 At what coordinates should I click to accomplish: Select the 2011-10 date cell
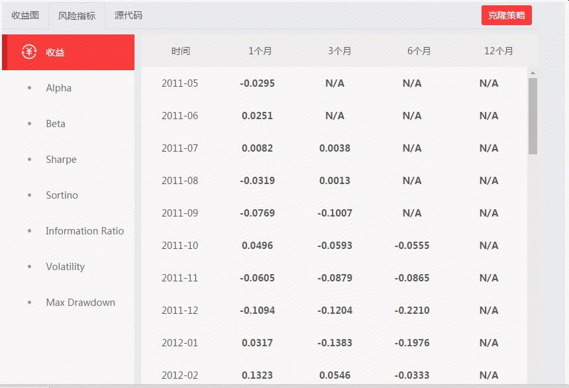180,246
